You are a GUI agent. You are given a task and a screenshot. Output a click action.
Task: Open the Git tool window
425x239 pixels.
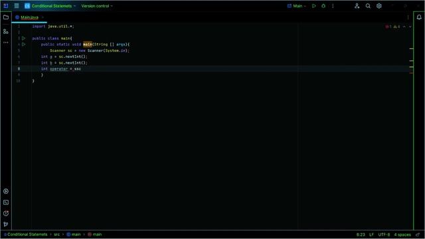coord(6,224)
